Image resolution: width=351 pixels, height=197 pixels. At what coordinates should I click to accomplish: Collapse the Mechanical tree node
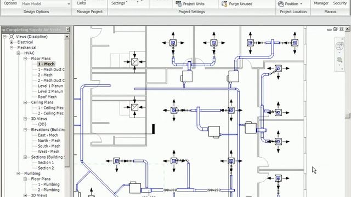click(12, 48)
